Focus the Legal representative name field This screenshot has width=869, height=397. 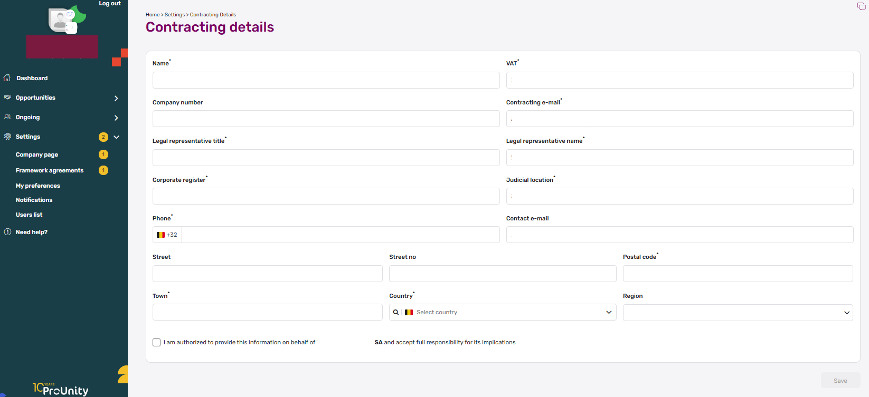(x=680, y=158)
